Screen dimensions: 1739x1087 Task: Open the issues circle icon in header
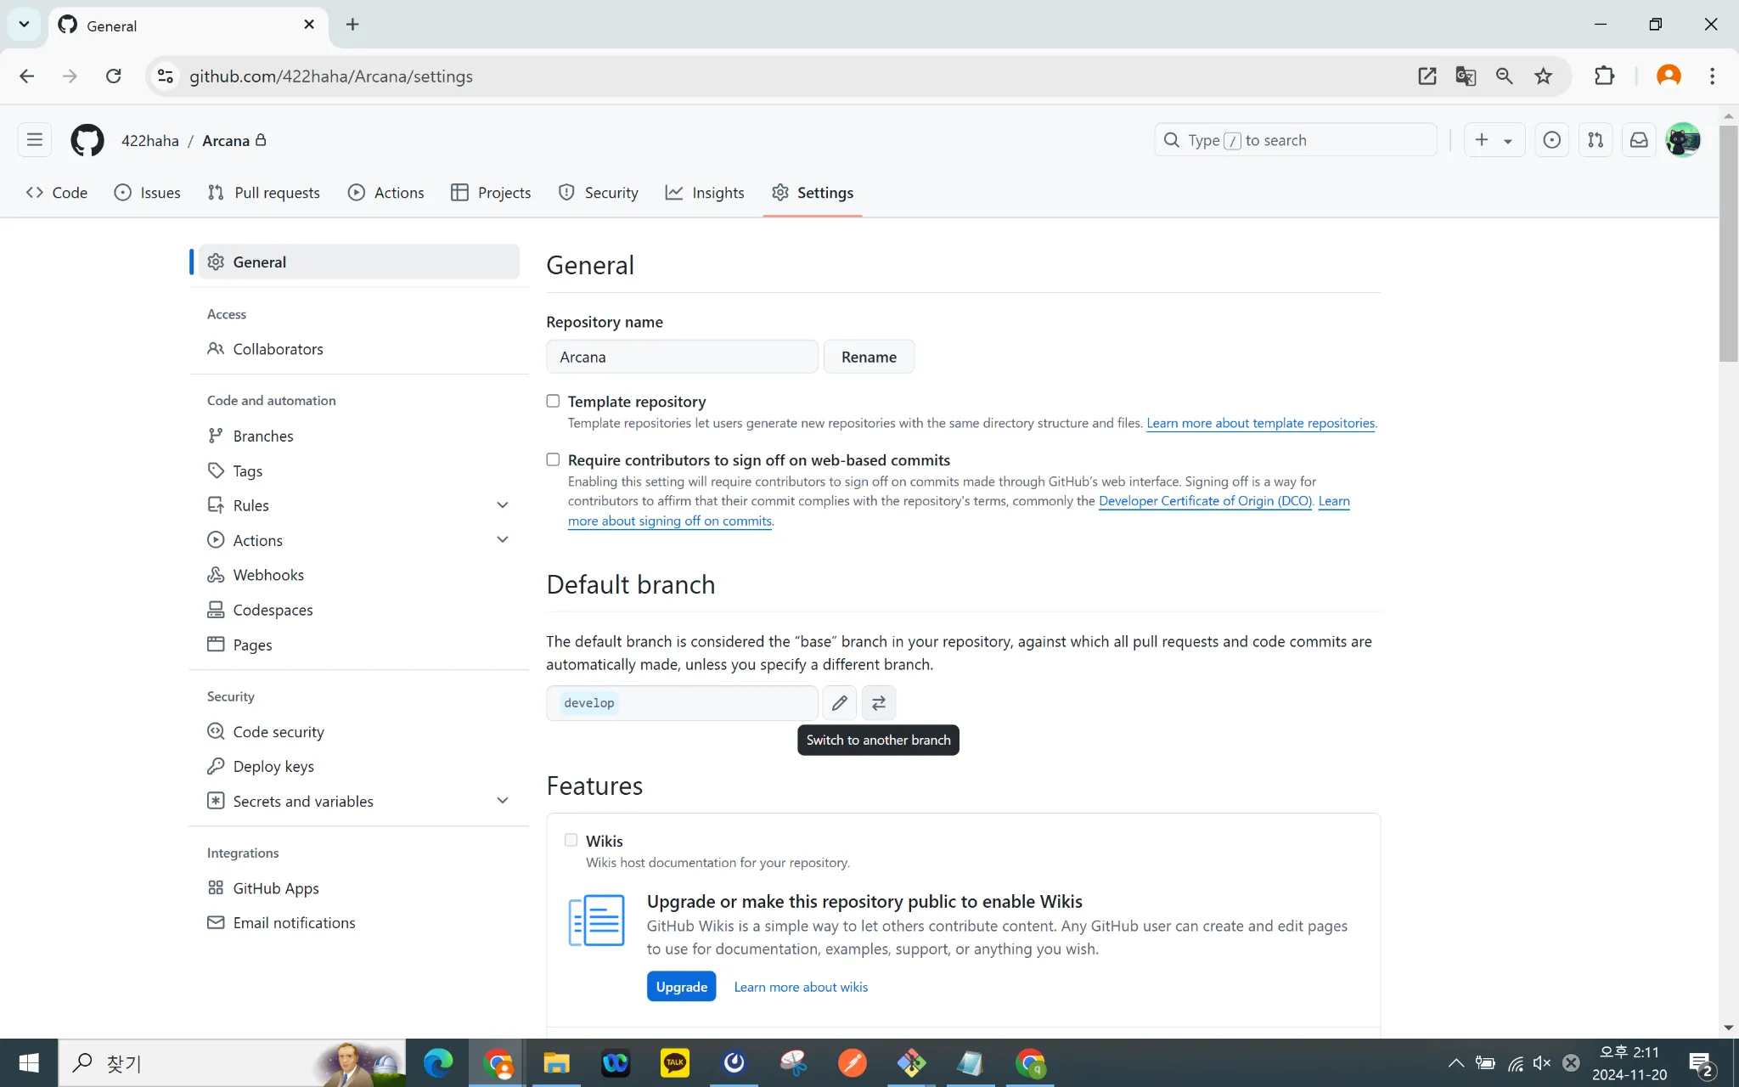coord(1551,140)
